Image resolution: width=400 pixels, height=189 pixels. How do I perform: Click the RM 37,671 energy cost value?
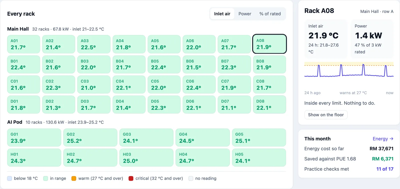pos(381,149)
